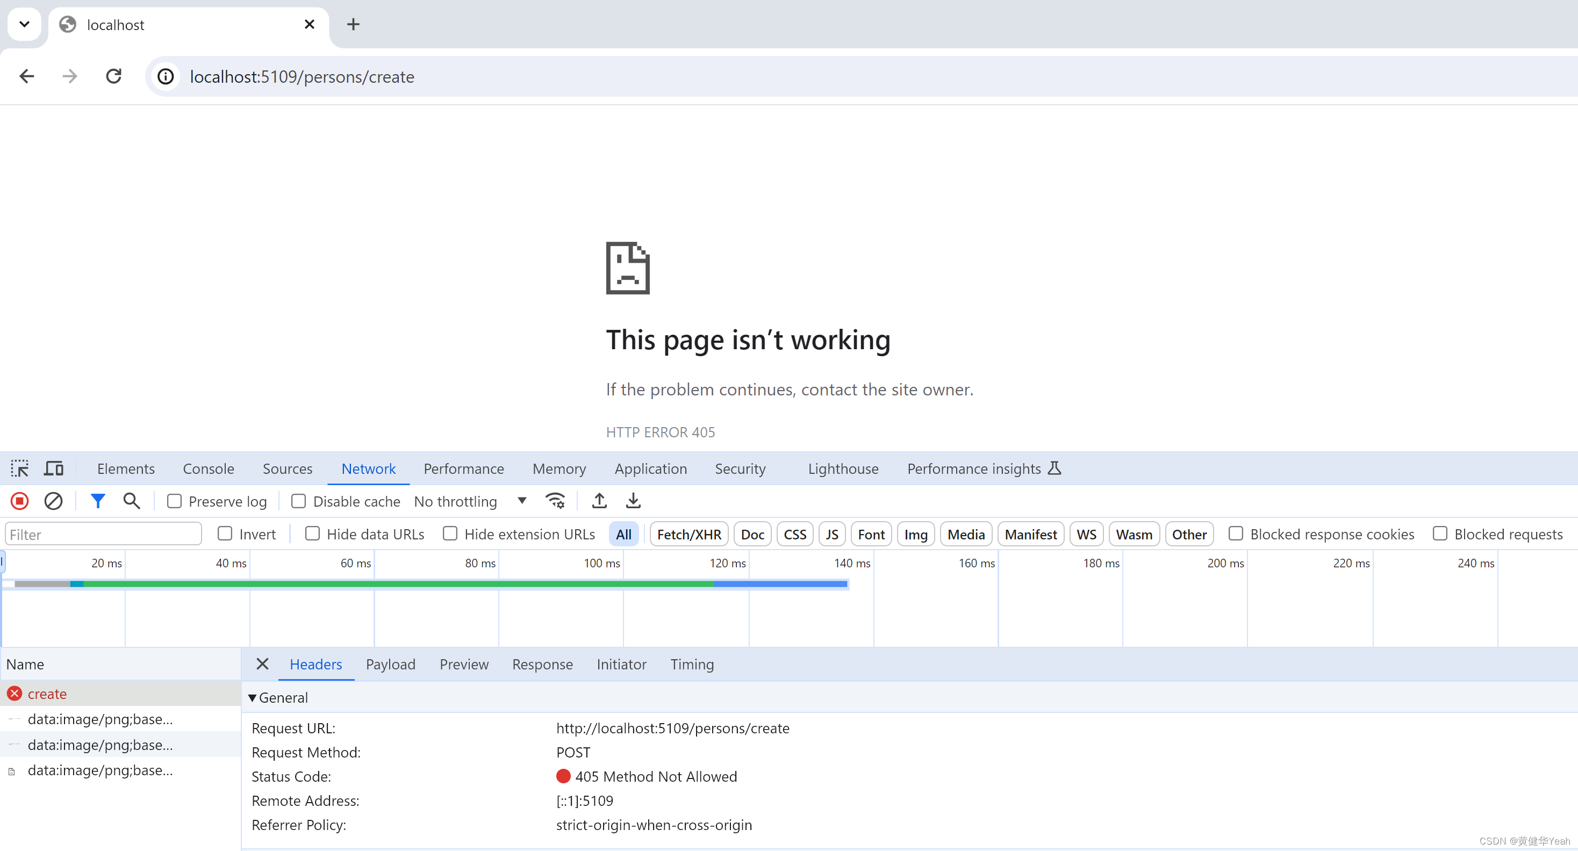Filter requests by Fetch/XHR
Screen dimensions: 1578x851
688,534
